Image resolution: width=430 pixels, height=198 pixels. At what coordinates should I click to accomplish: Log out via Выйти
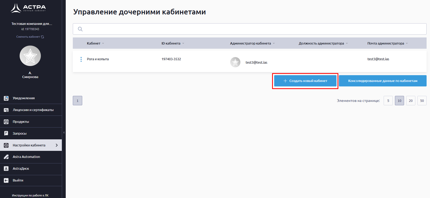coord(31,180)
